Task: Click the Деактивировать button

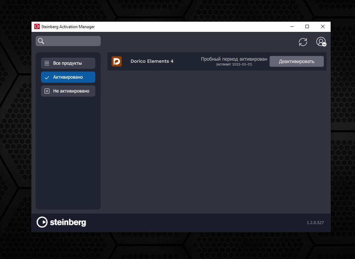Action: (297, 61)
